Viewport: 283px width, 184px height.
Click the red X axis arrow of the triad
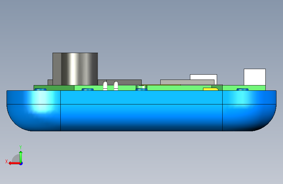pyautogui.click(x=14, y=163)
